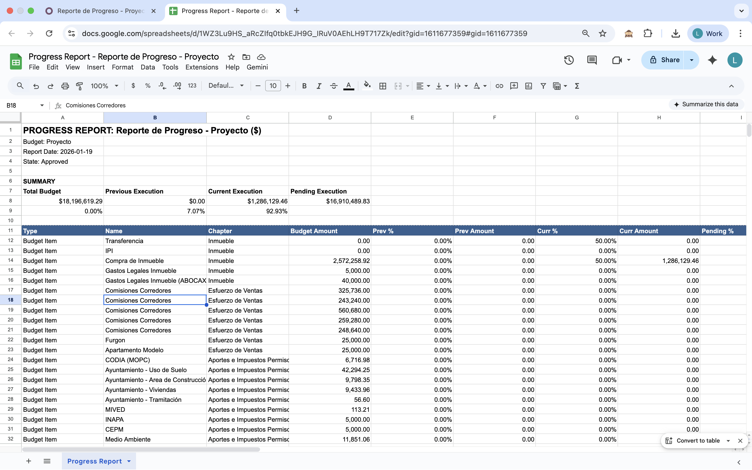752x470 pixels.
Task: Open the font size dropdown
Action: [273, 86]
